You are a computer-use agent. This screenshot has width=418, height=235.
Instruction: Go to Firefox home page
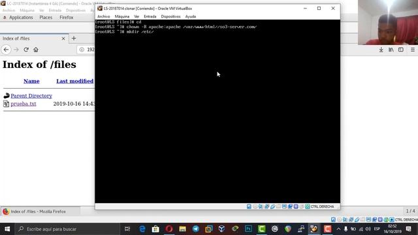36,50
